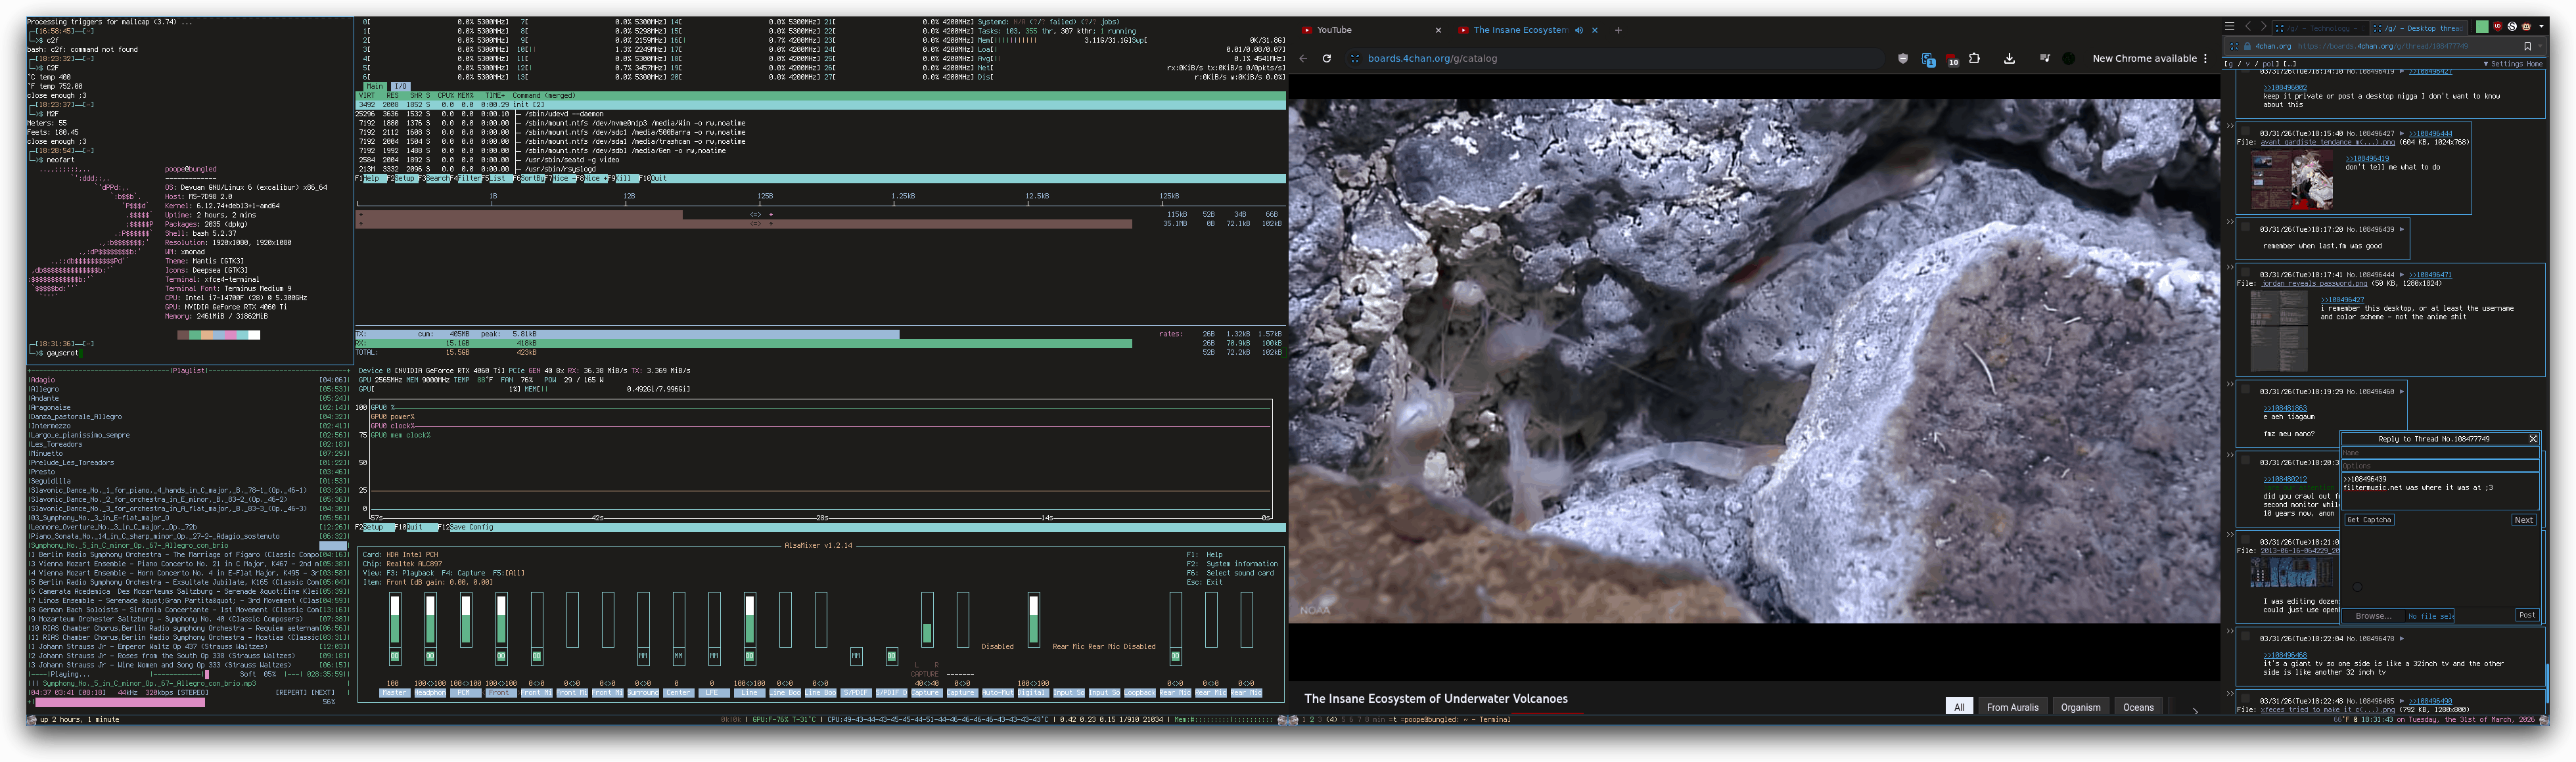Open the hamburger menu in the right browser

[x=2229, y=27]
